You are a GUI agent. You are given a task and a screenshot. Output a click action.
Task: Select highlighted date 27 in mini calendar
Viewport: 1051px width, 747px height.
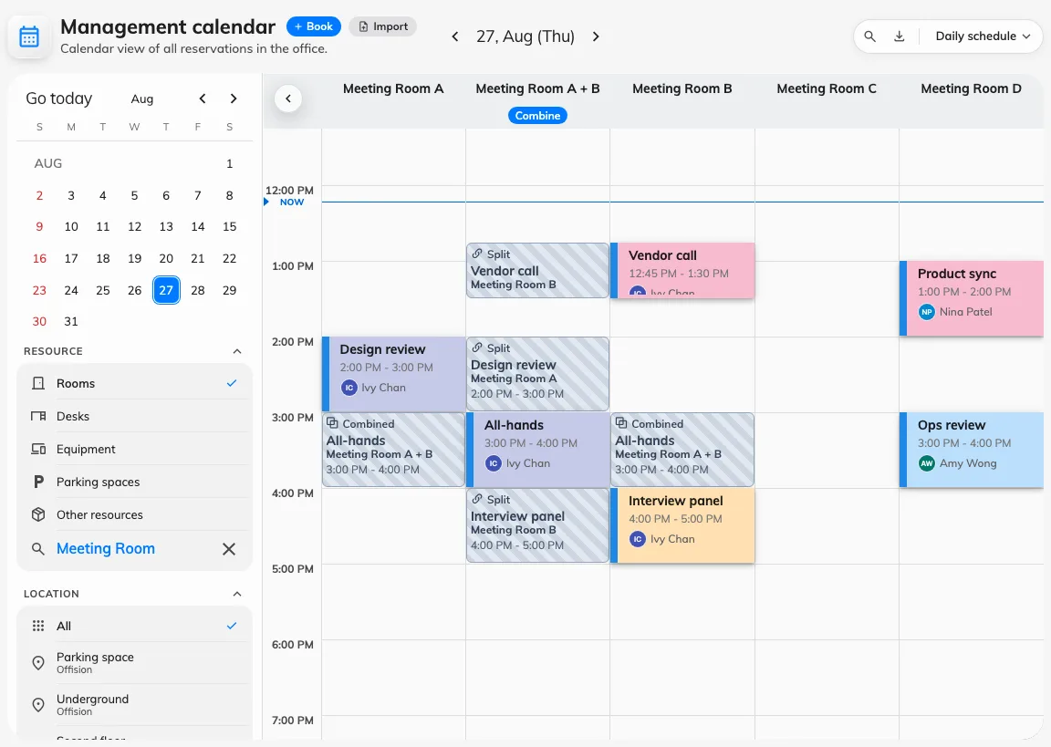[166, 290]
